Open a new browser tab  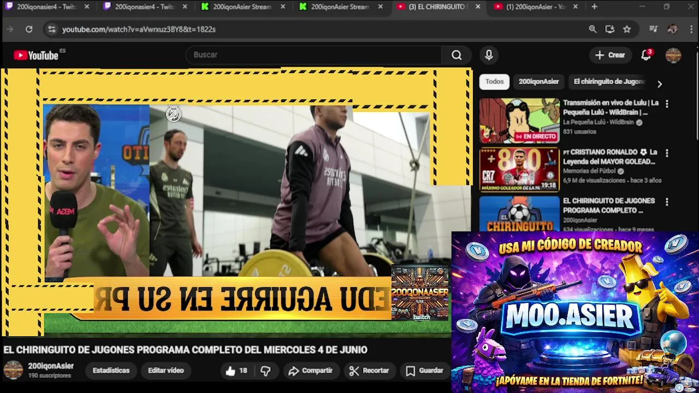pyautogui.click(x=594, y=7)
